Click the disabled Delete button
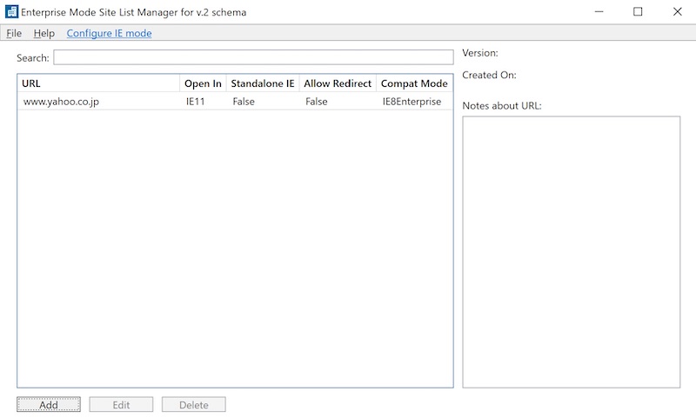 pos(194,405)
